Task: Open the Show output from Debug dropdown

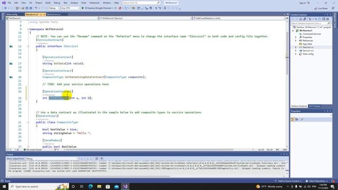Action: 52,159
